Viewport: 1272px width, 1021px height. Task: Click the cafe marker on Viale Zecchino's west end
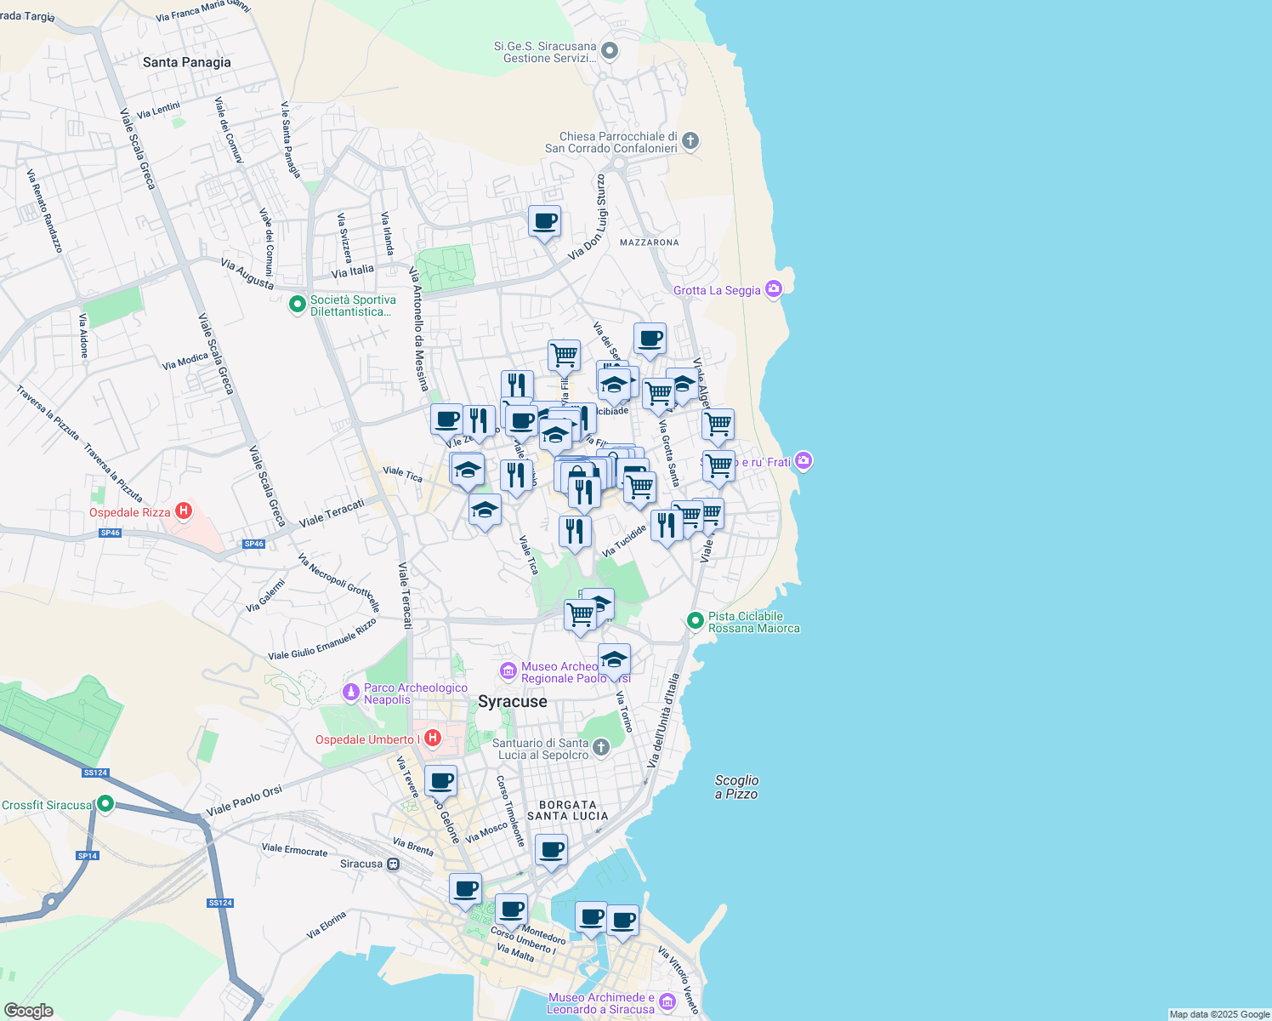click(x=446, y=421)
